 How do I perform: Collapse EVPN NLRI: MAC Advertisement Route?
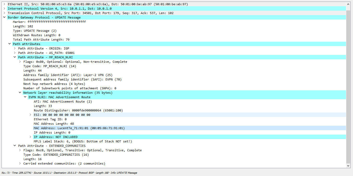coord(25,97)
